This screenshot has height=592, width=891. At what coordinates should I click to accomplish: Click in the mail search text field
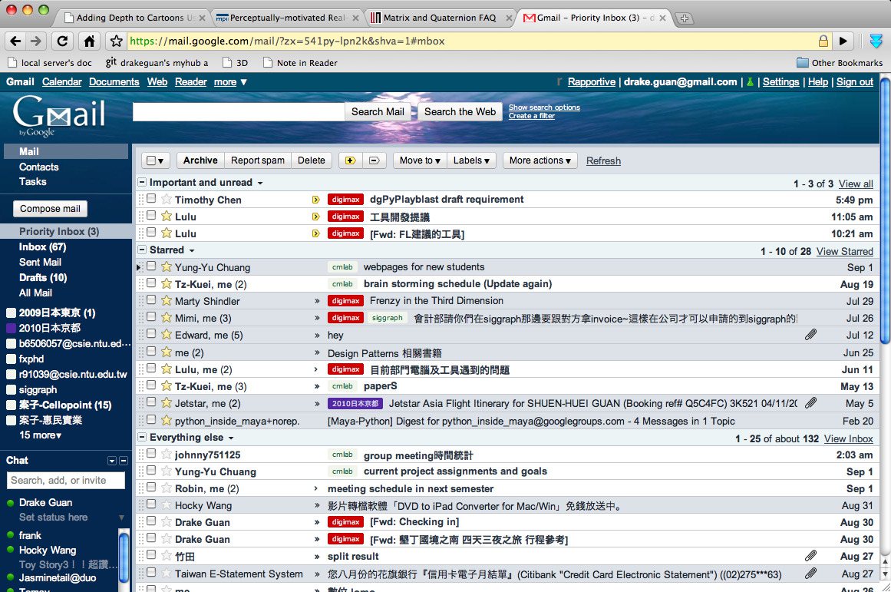tap(239, 112)
